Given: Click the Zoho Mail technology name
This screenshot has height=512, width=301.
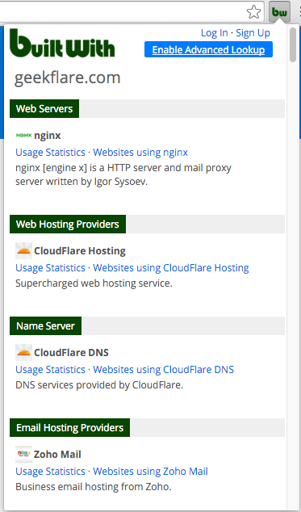Looking at the screenshot, I should (x=57, y=455).
